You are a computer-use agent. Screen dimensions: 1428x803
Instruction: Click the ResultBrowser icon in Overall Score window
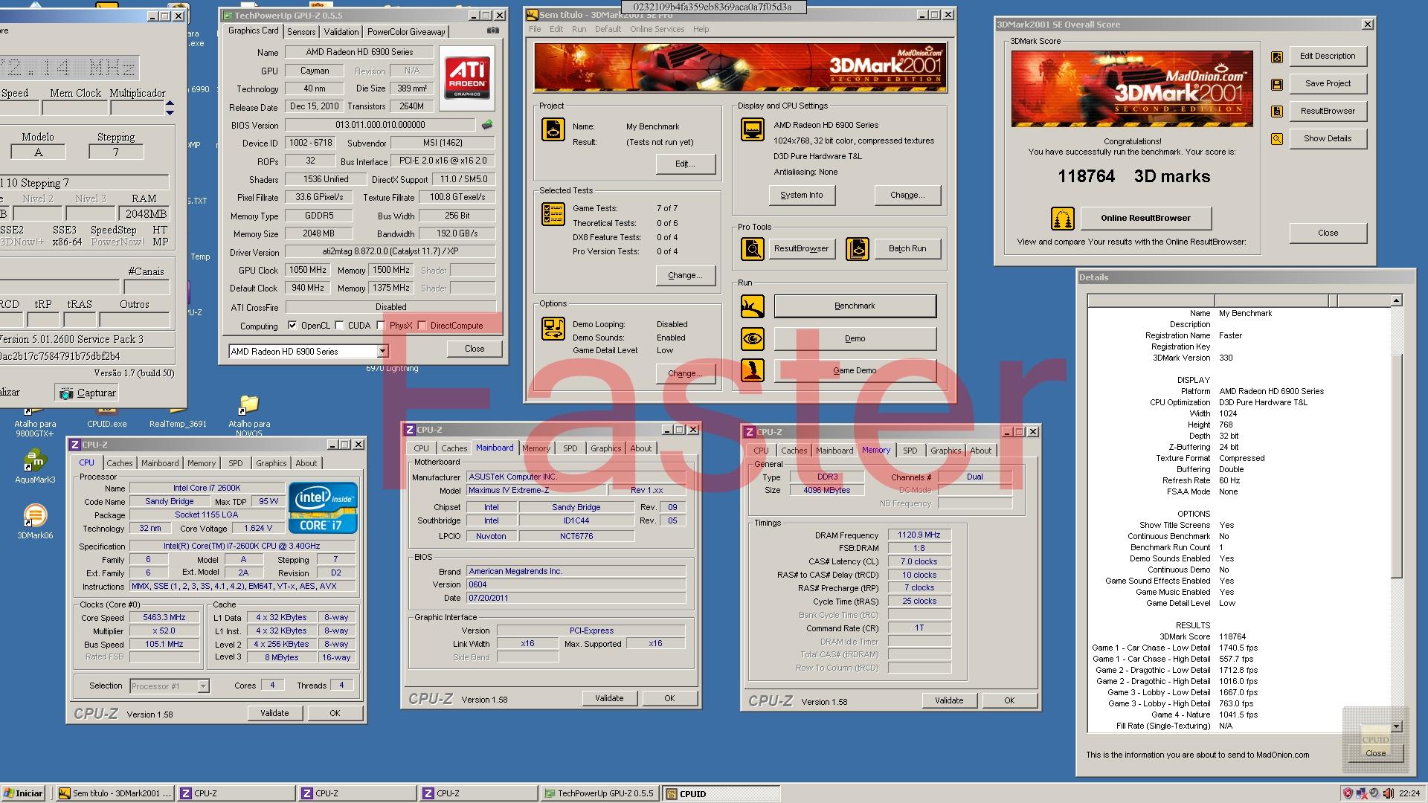tap(1277, 112)
